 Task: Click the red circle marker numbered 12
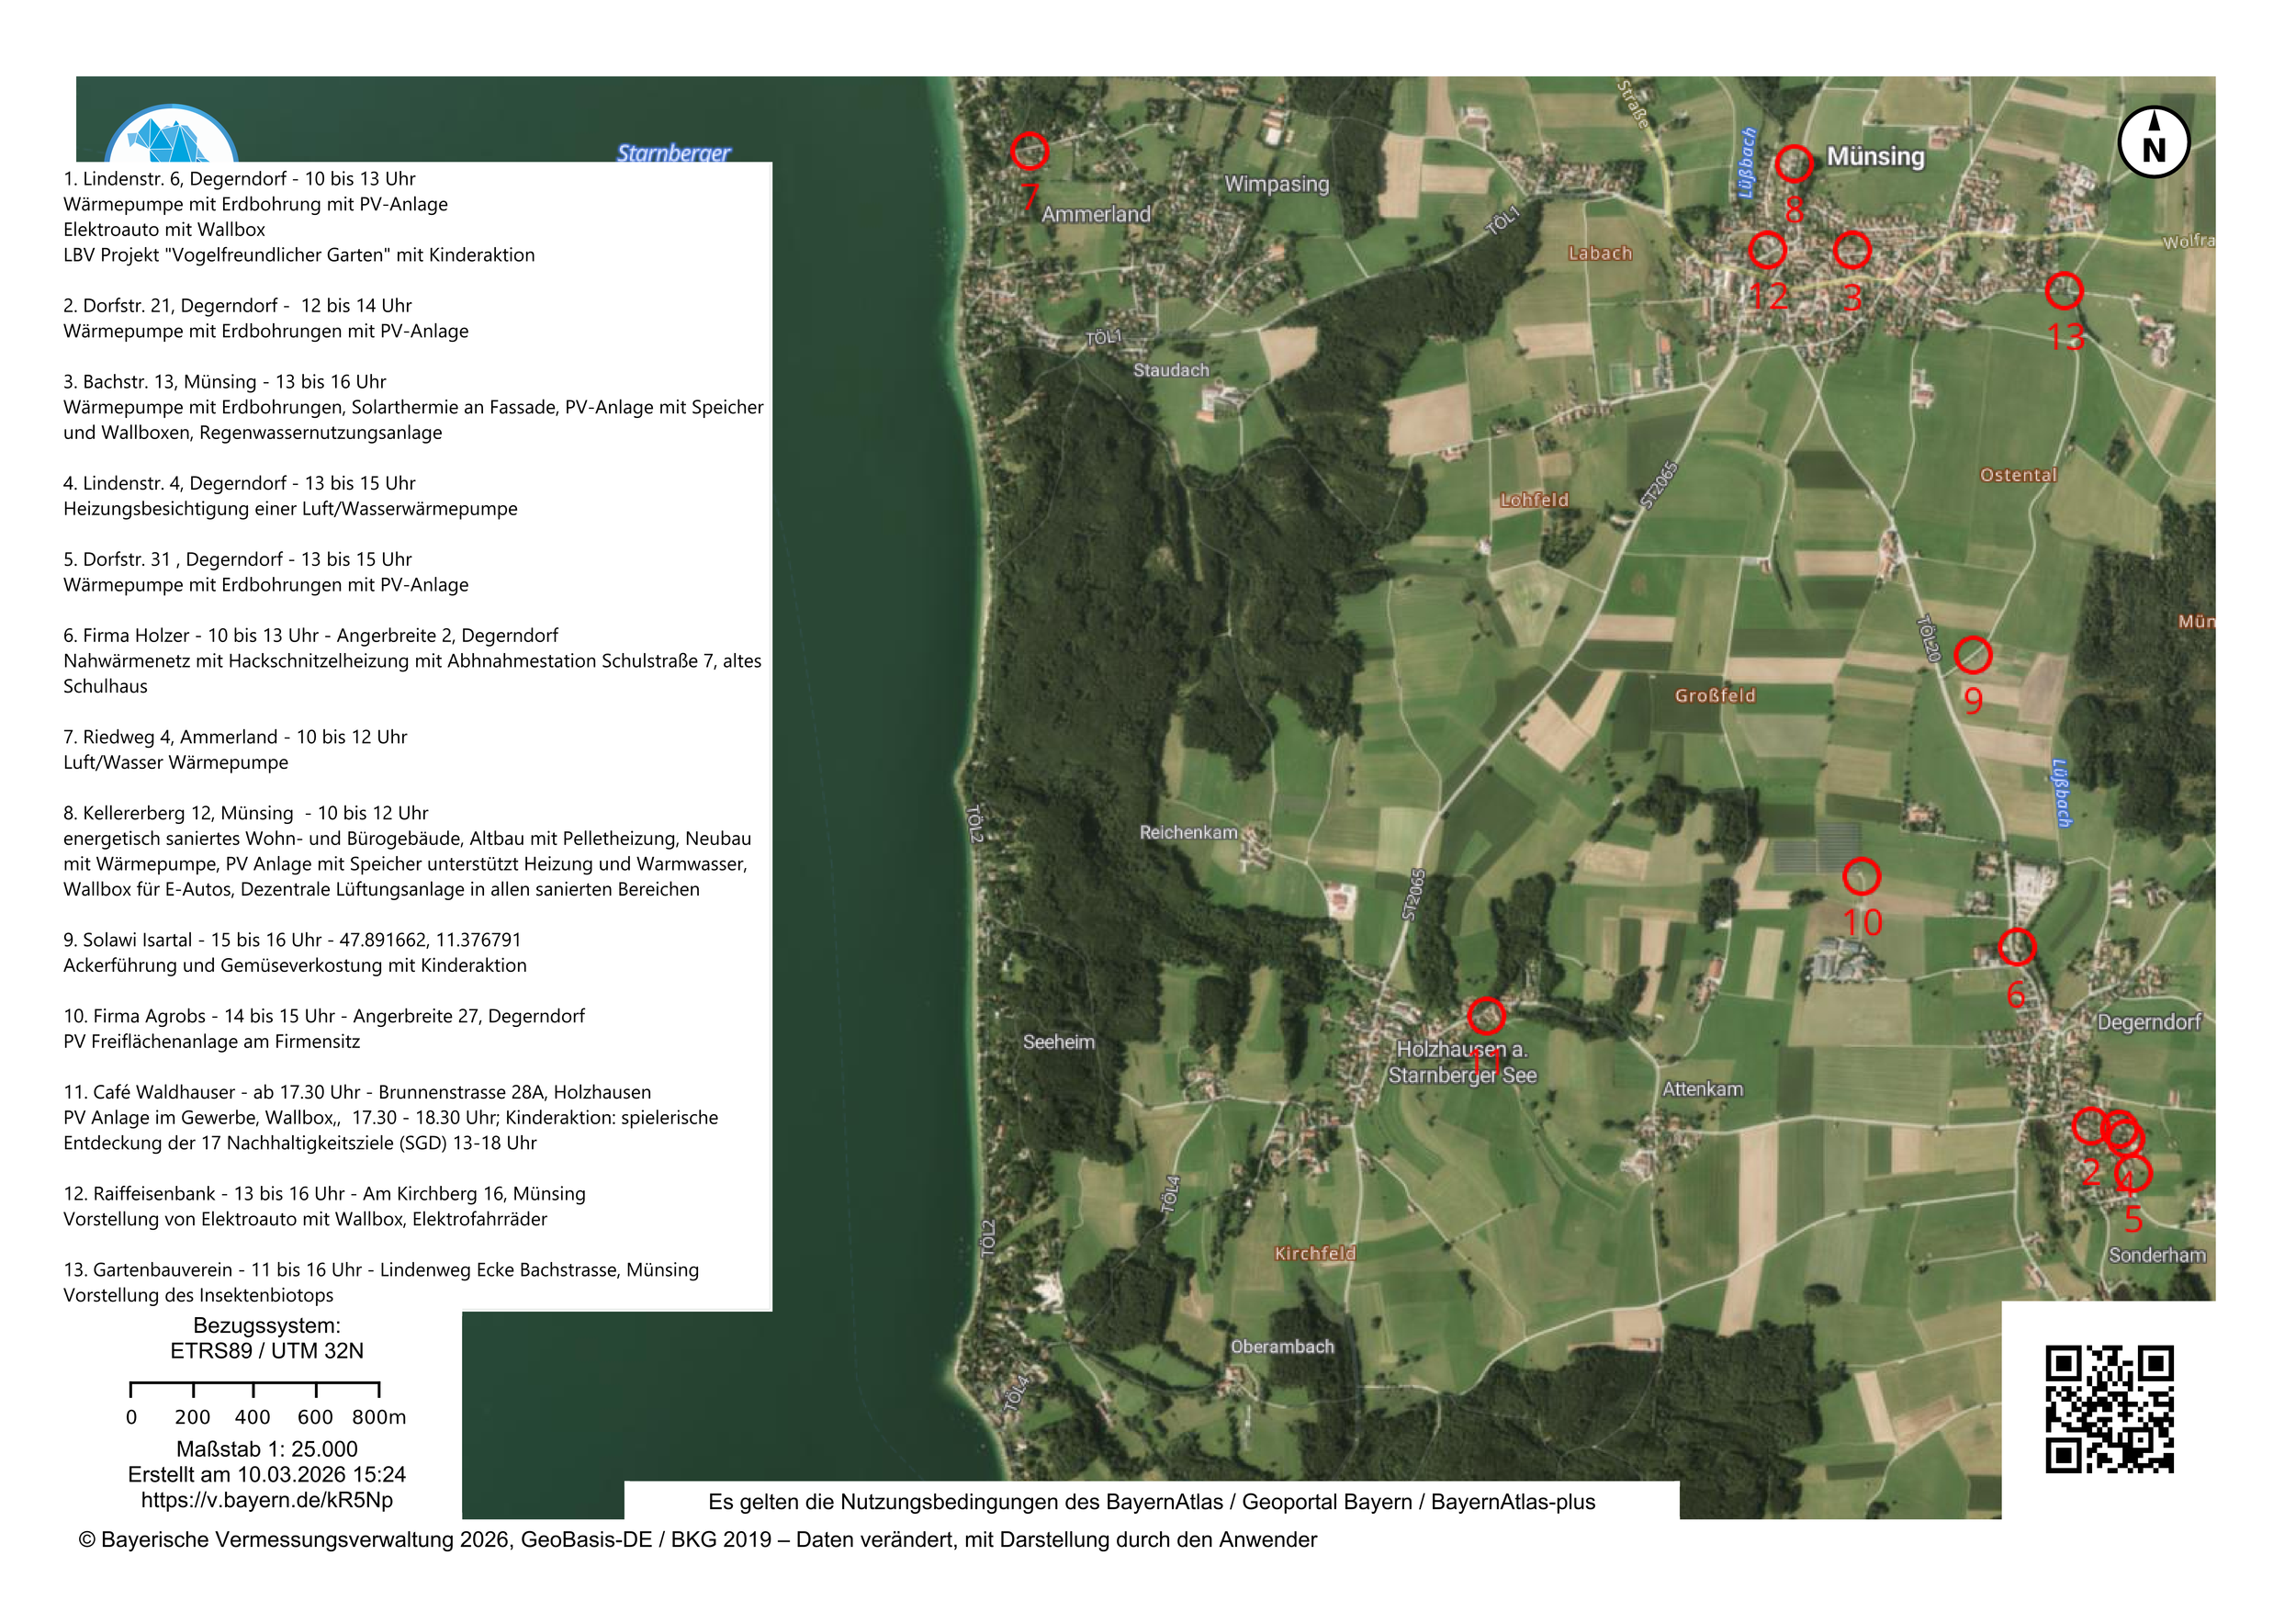coord(1767,250)
